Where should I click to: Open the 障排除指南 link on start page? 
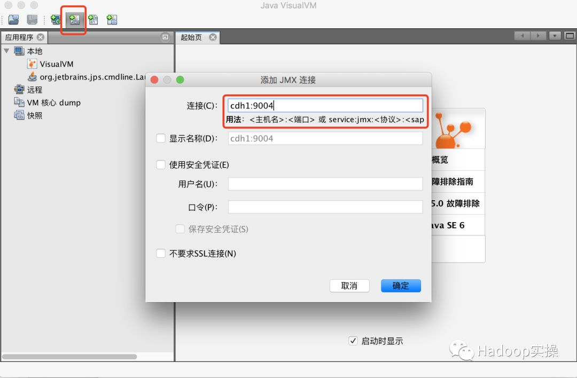tap(453, 182)
